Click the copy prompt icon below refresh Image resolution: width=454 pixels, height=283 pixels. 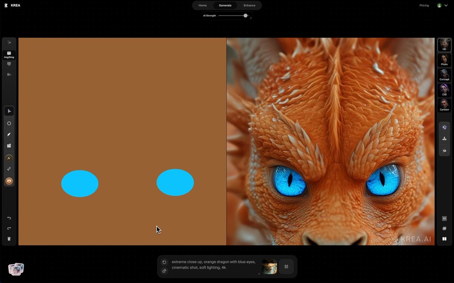click(x=164, y=271)
